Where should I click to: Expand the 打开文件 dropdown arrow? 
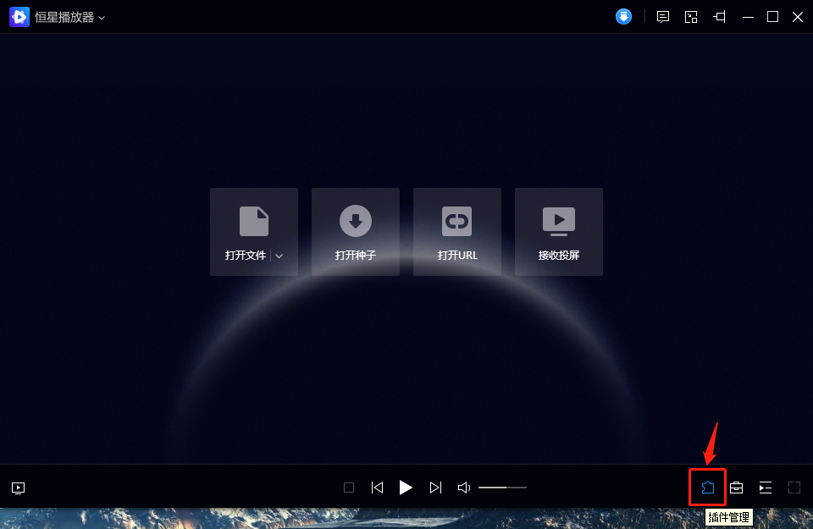[279, 256]
